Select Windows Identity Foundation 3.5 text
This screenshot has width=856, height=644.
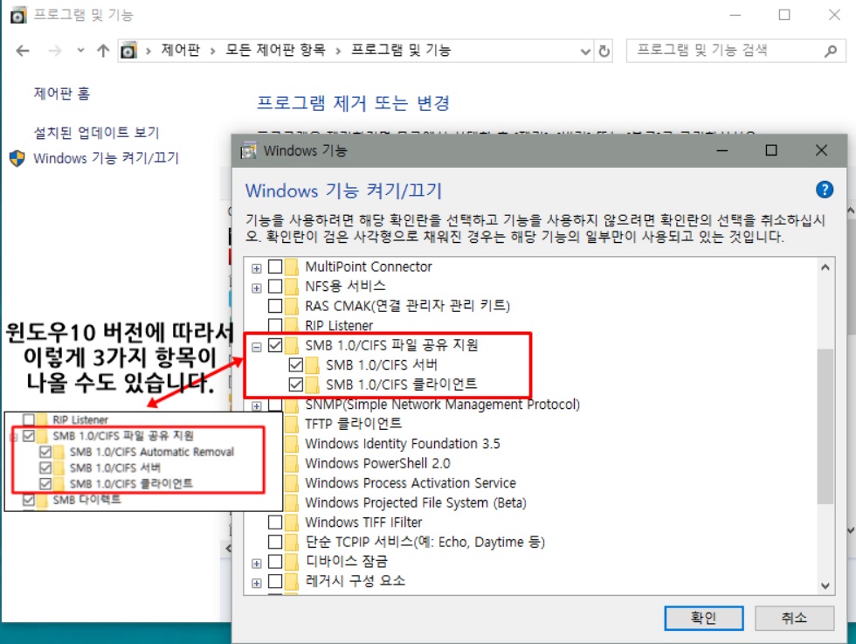click(x=403, y=444)
